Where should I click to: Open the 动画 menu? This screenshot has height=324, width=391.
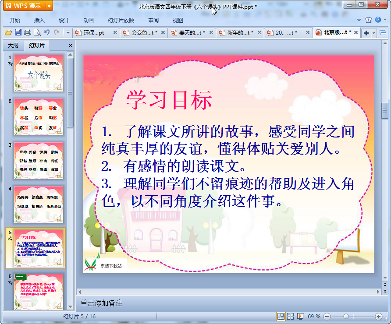[x=88, y=21]
